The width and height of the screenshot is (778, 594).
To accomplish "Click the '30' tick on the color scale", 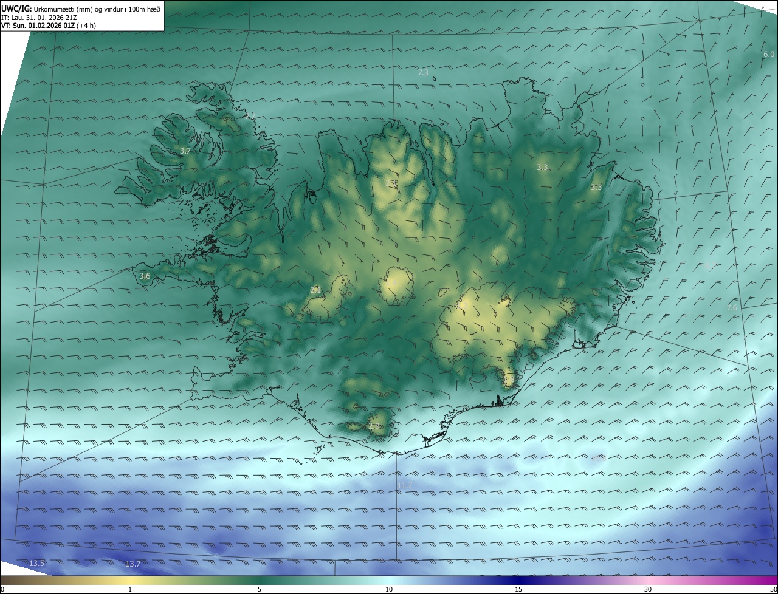I will point(648,590).
